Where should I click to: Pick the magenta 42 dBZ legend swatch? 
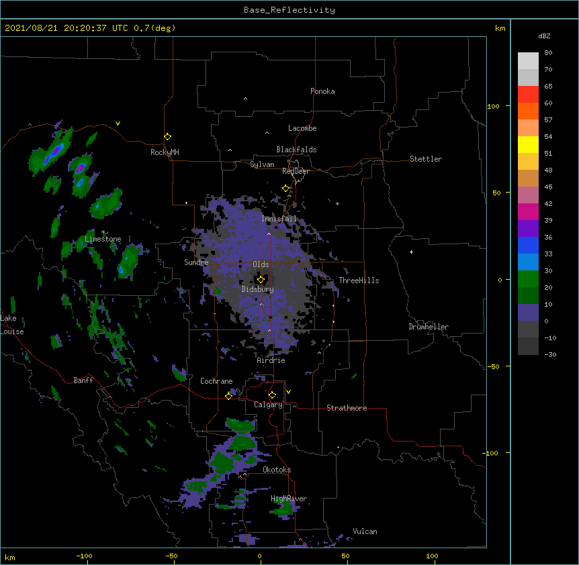(528, 211)
